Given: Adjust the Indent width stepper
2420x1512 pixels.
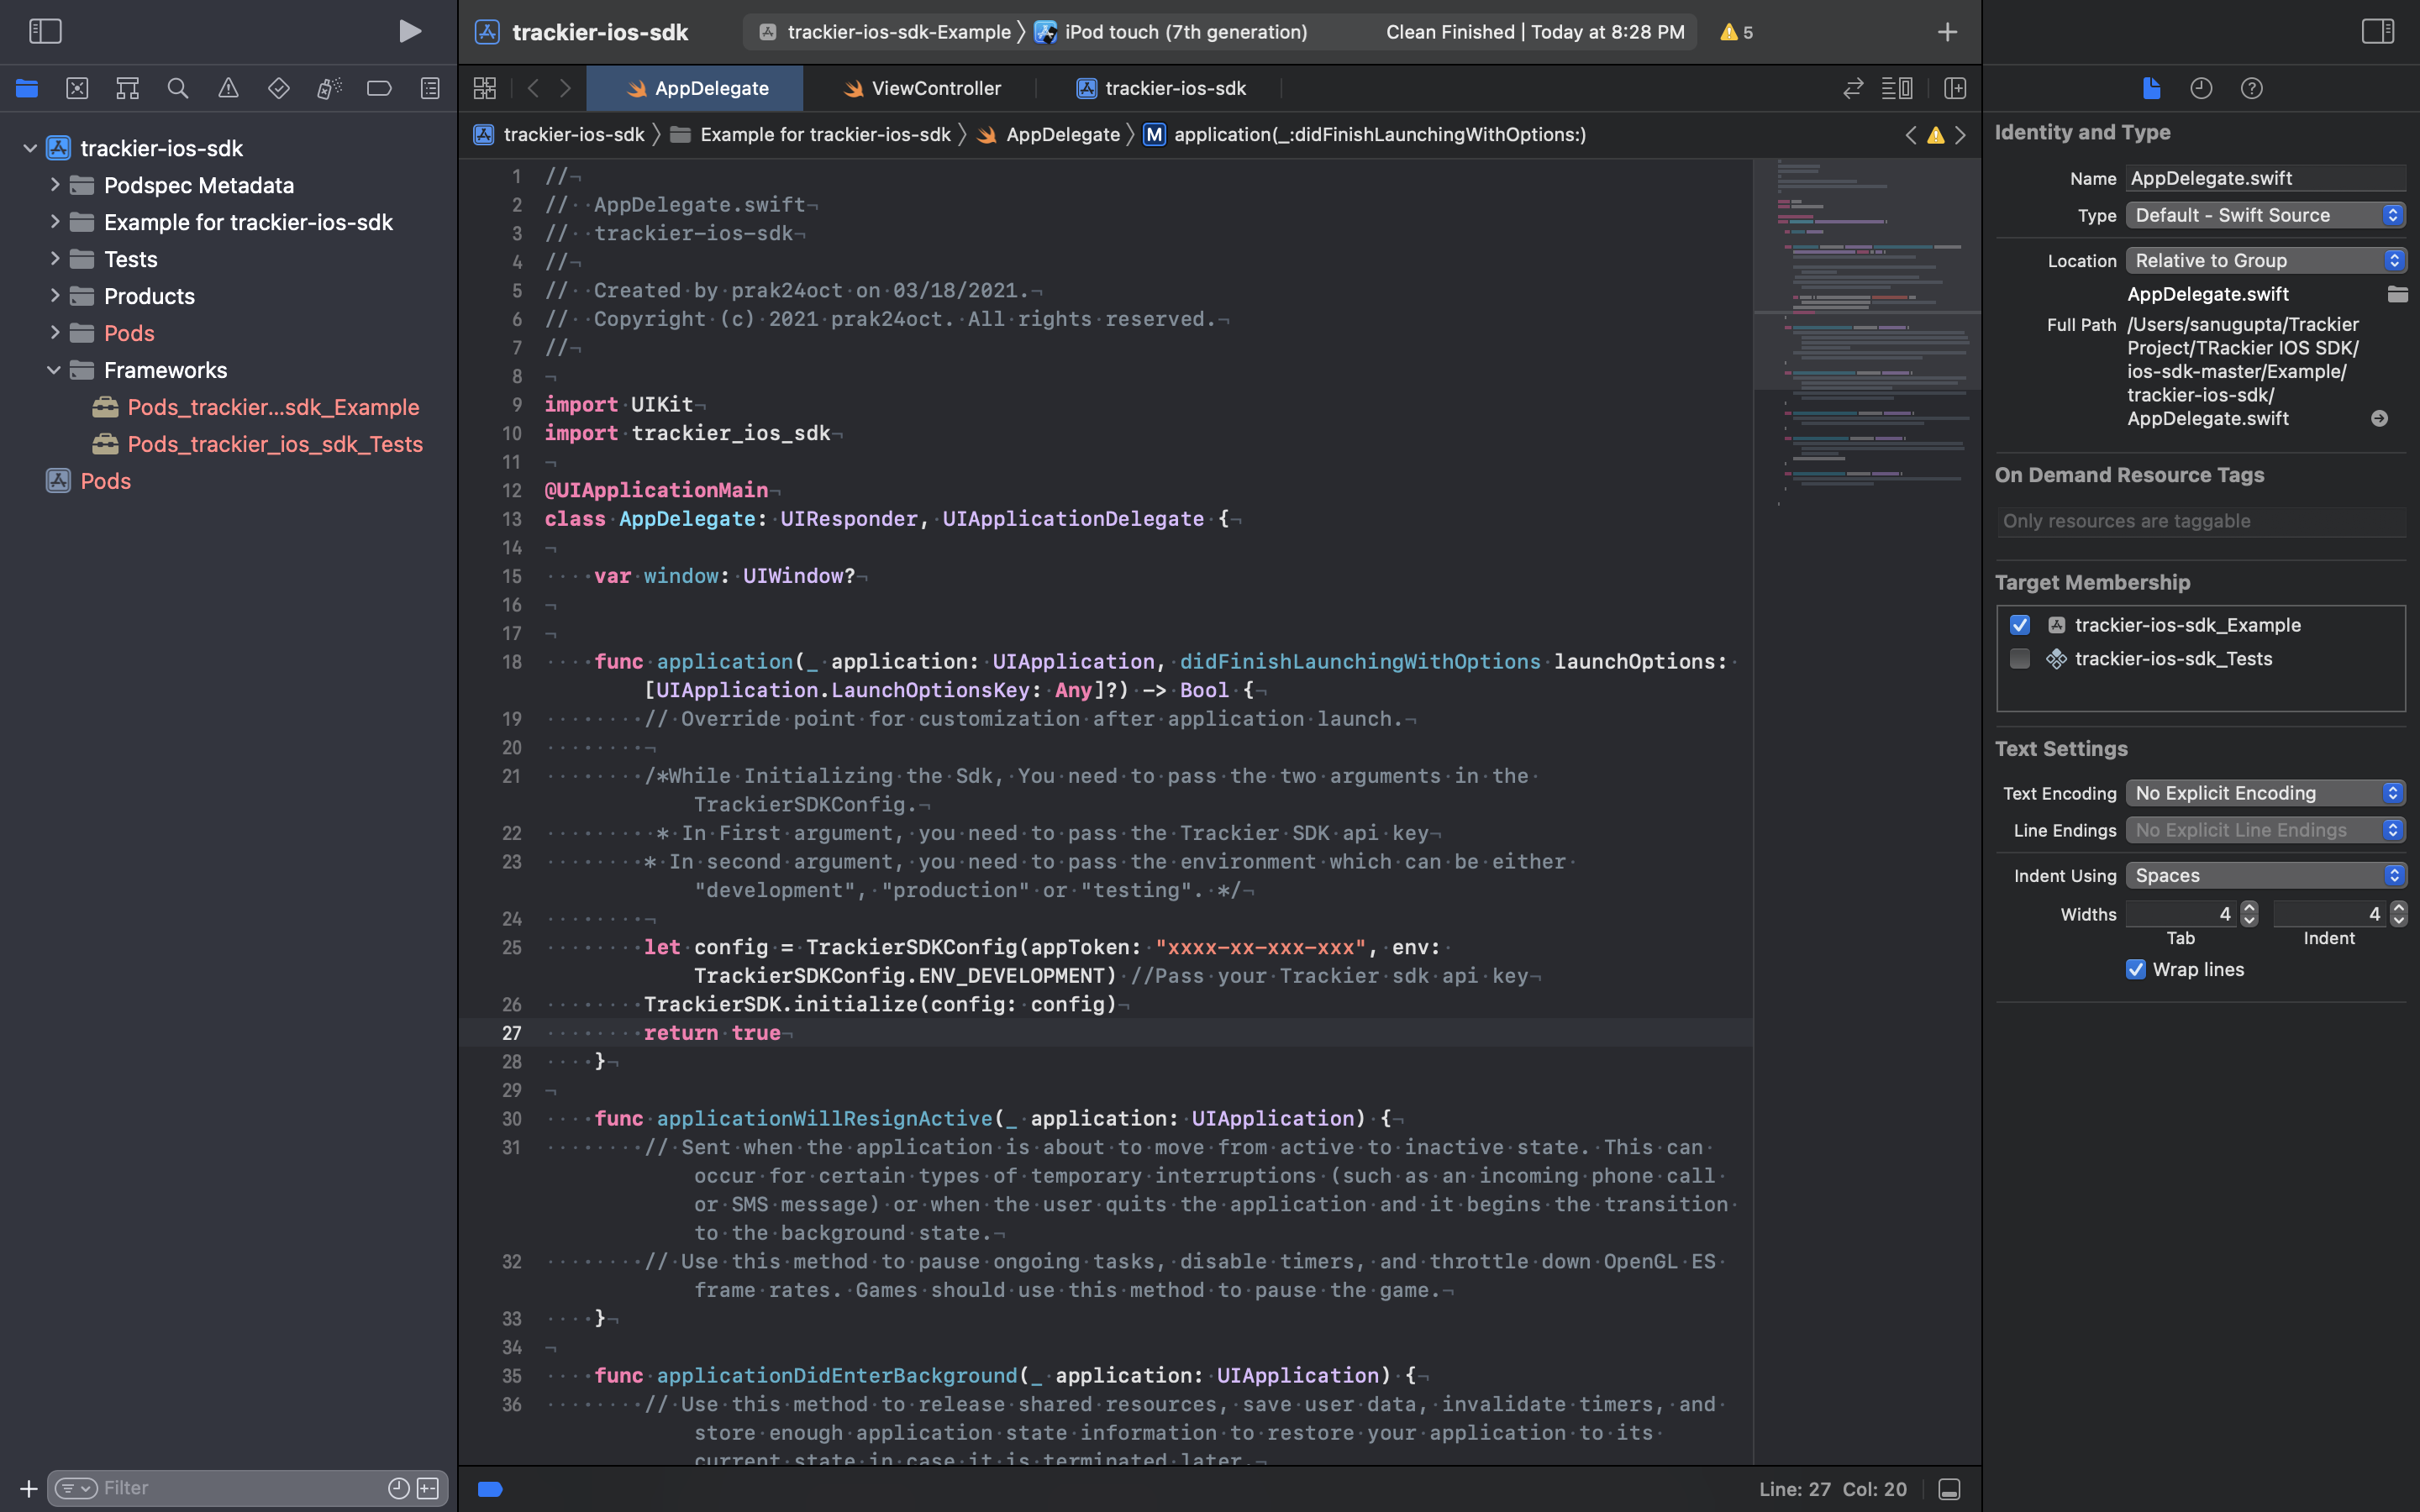Looking at the screenshot, I should coord(2398,914).
